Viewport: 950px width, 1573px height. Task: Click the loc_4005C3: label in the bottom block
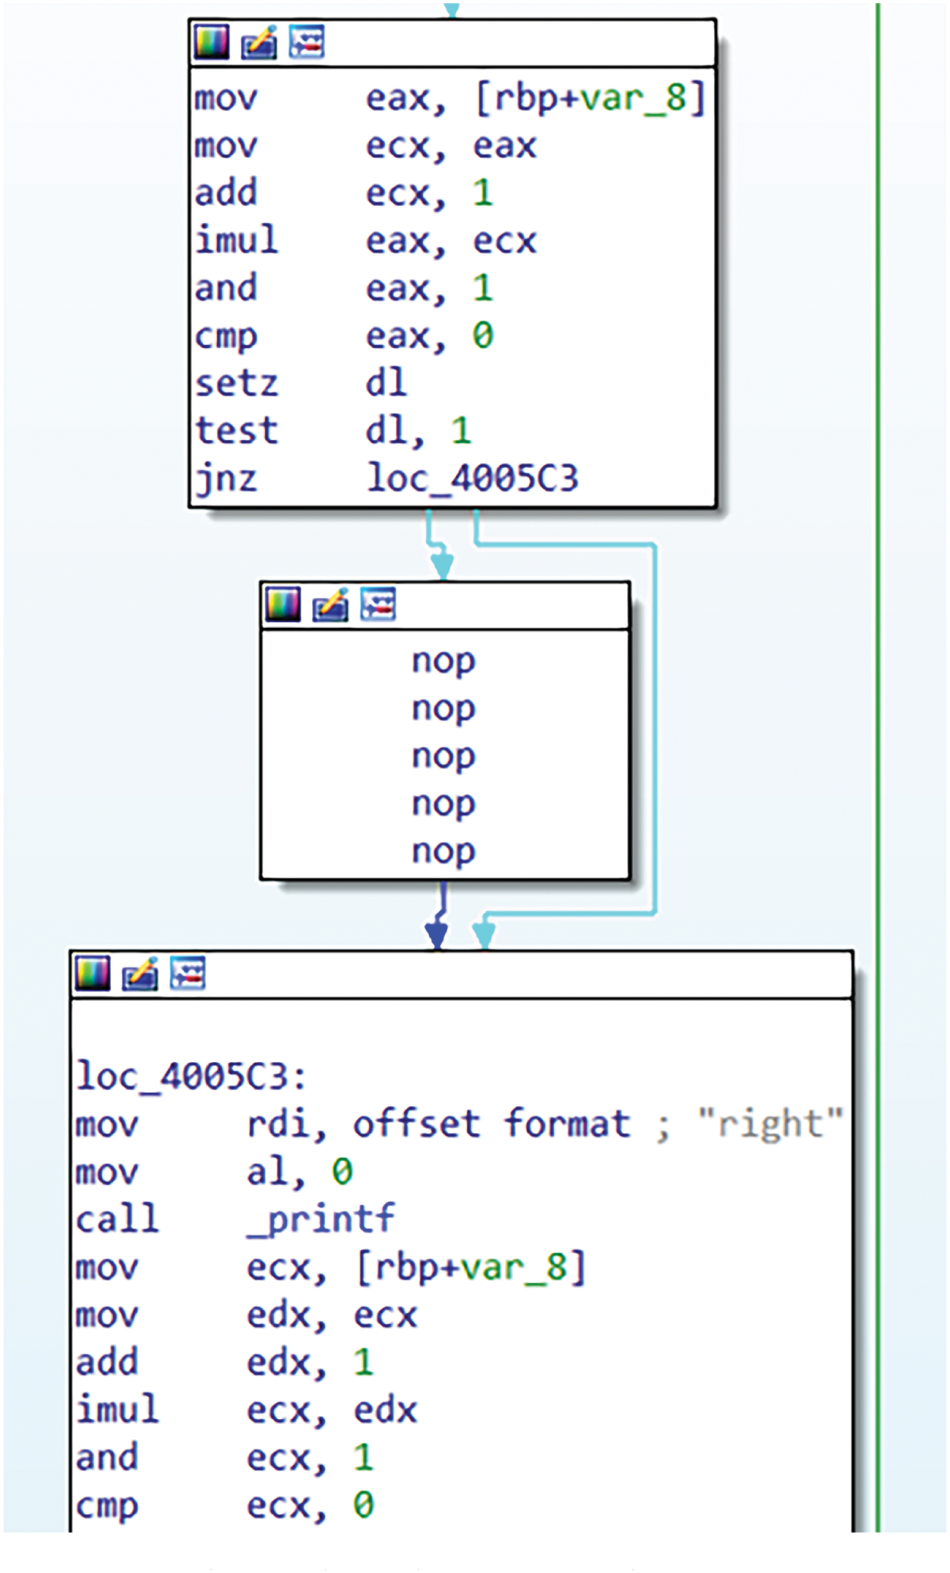(191, 1077)
